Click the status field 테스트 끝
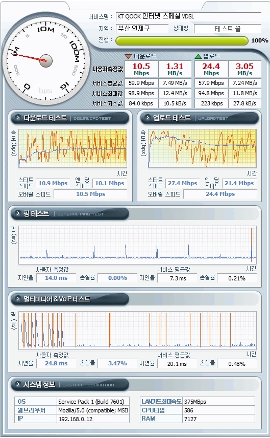Image resolution: width=270 pixels, height=438 pixels. click(x=228, y=29)
